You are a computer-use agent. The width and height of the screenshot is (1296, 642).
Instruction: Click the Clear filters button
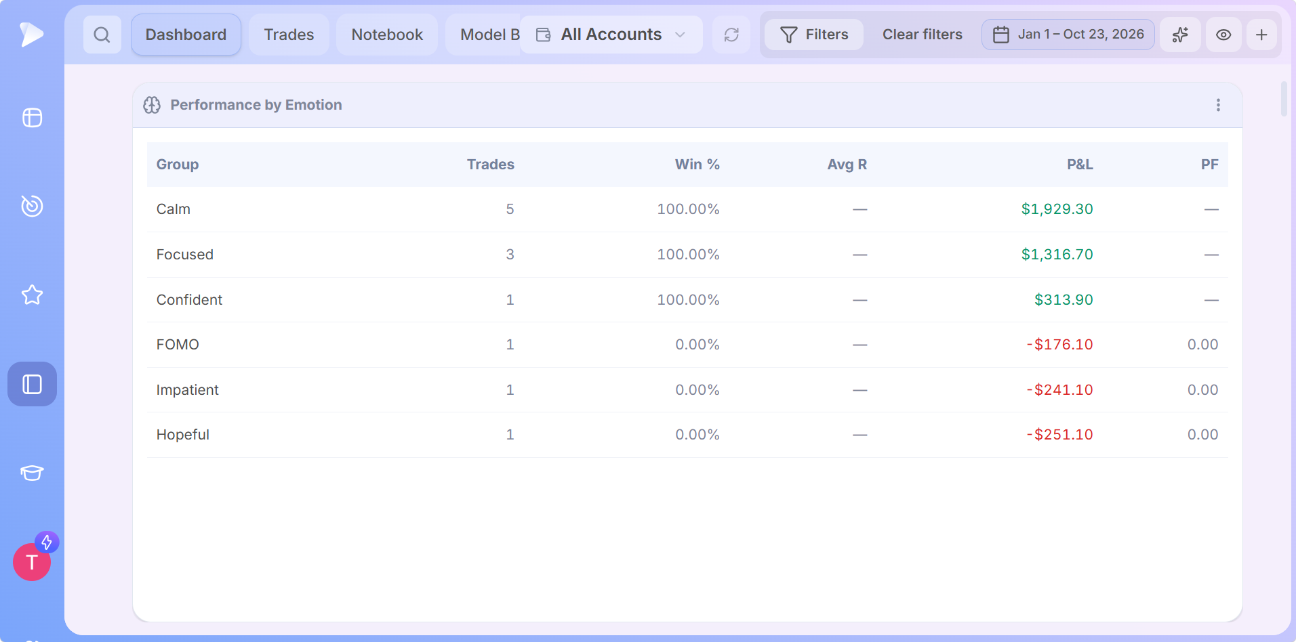[x=922, y=35]
